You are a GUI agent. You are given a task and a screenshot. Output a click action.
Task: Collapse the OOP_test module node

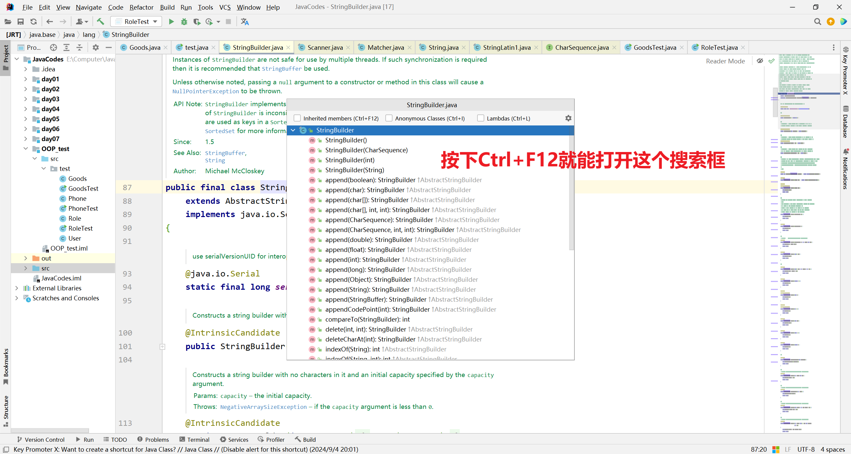[x=26, y=149]
